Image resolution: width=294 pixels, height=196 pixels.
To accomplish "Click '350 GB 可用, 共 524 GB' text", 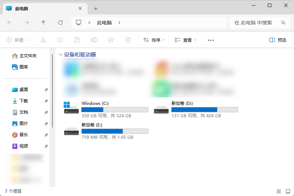I will [106, 116].
